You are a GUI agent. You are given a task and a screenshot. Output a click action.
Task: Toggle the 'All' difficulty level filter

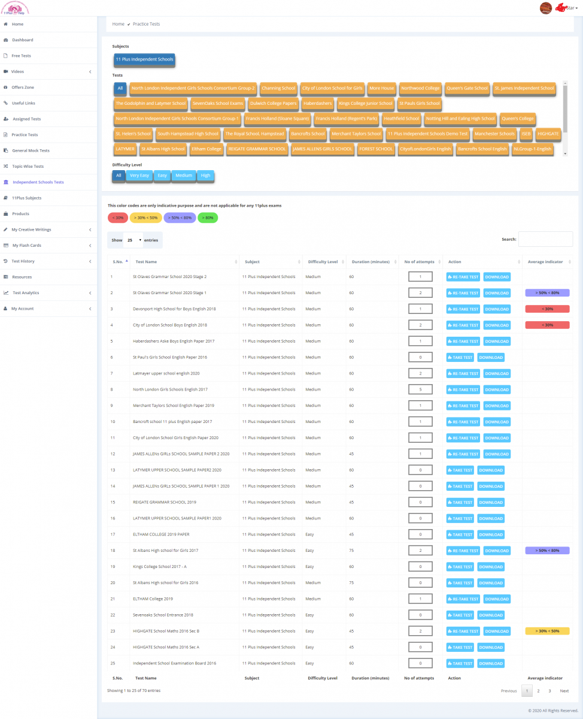pyautogui.click(x=119, y=176)
